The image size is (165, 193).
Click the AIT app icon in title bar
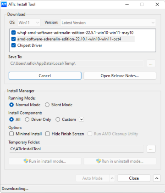pyautogui.click(x=4, y=4)
